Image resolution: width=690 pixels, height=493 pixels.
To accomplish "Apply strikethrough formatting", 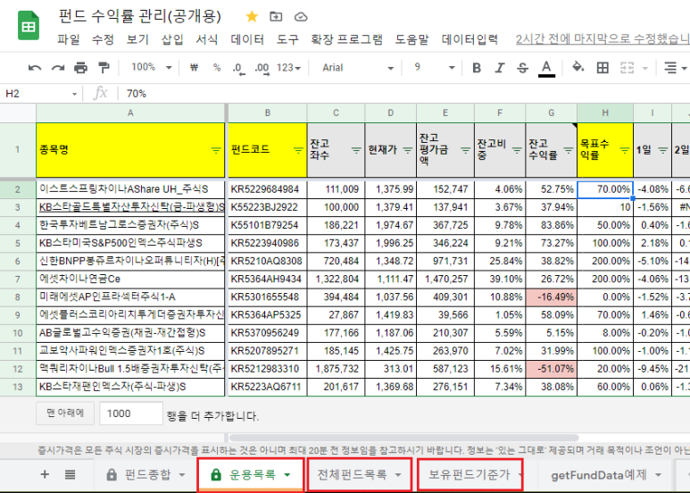I will (522, 68).
